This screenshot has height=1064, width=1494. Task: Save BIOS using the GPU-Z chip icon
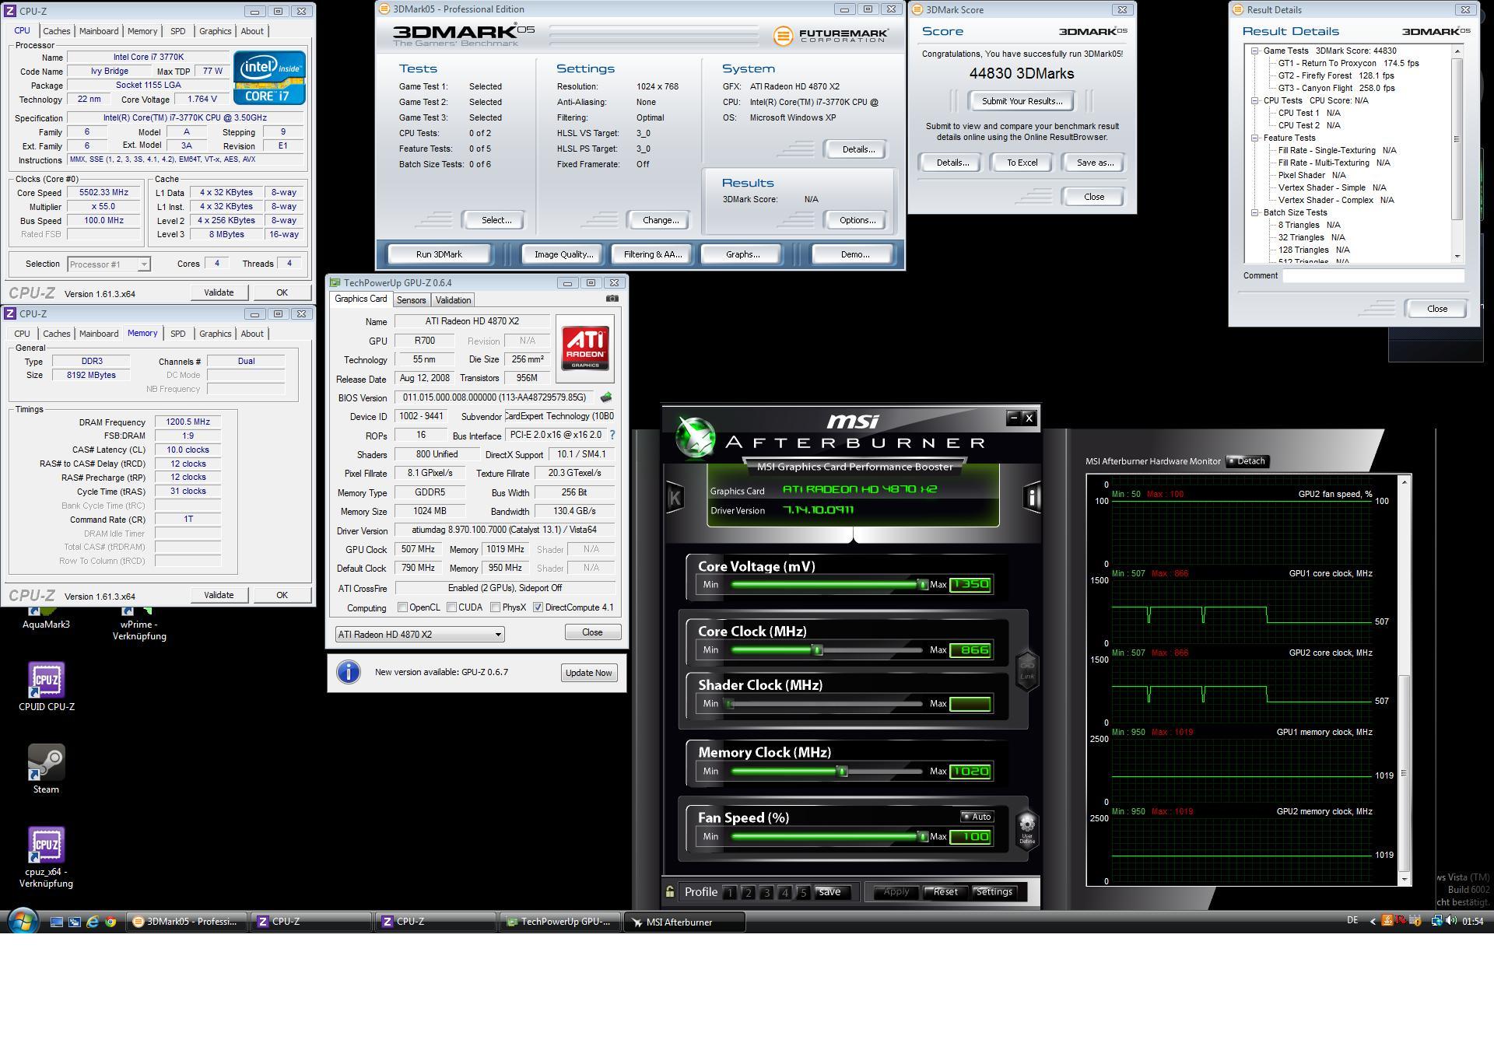click(606, 397)
